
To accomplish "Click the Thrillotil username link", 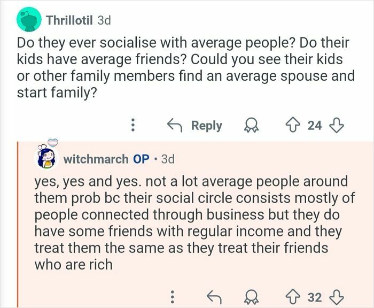I will (x=69, y=20).
